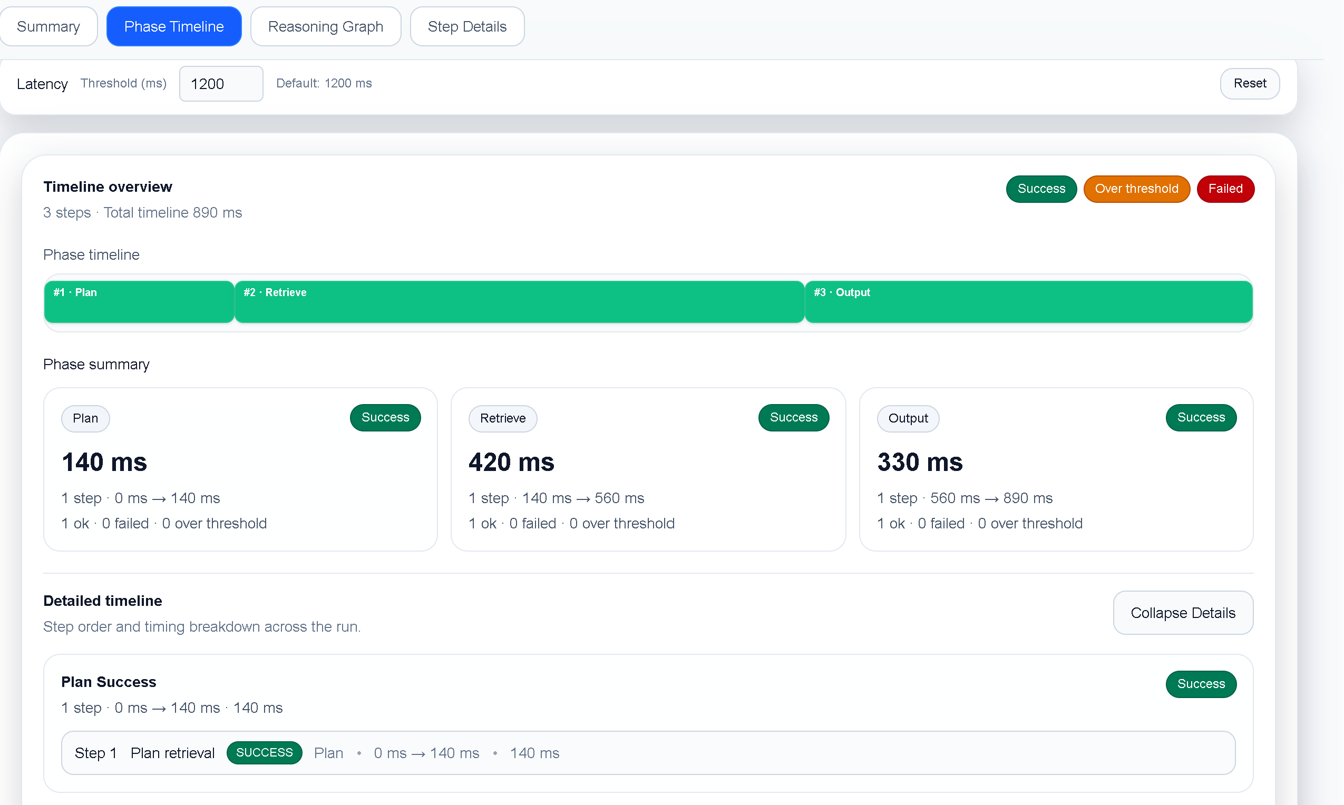Click the Retrieve phase label chip

502,418
